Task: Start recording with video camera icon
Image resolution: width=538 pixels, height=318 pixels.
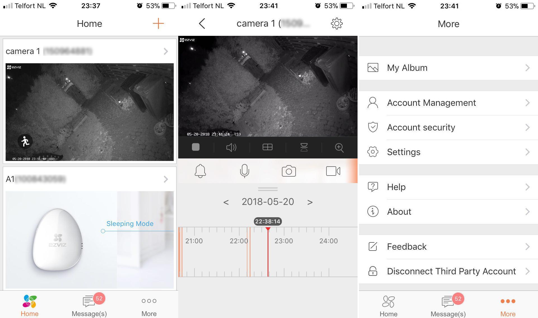Action: 333,171
